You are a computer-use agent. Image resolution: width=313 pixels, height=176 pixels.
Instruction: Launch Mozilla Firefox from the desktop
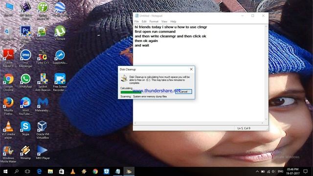(8, 106)
